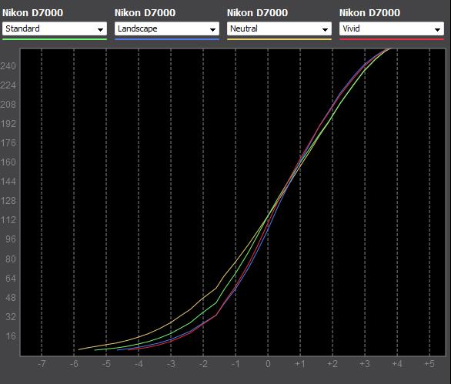Open the Standard picture style dropdown

[x=55, y=28]
